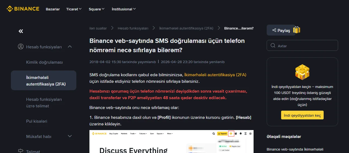The width and height of the screenshot is (349, 153).
Task: Select Kimlik doğrulaması in the sidebar
Action: (44, 62)
